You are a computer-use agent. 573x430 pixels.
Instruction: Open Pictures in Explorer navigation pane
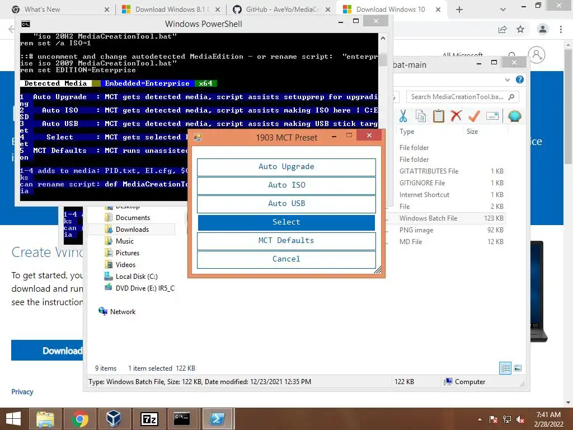127,253
